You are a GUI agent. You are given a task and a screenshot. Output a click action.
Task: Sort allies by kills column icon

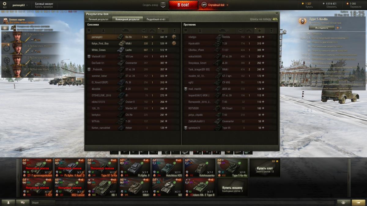(x=152, y=31)
